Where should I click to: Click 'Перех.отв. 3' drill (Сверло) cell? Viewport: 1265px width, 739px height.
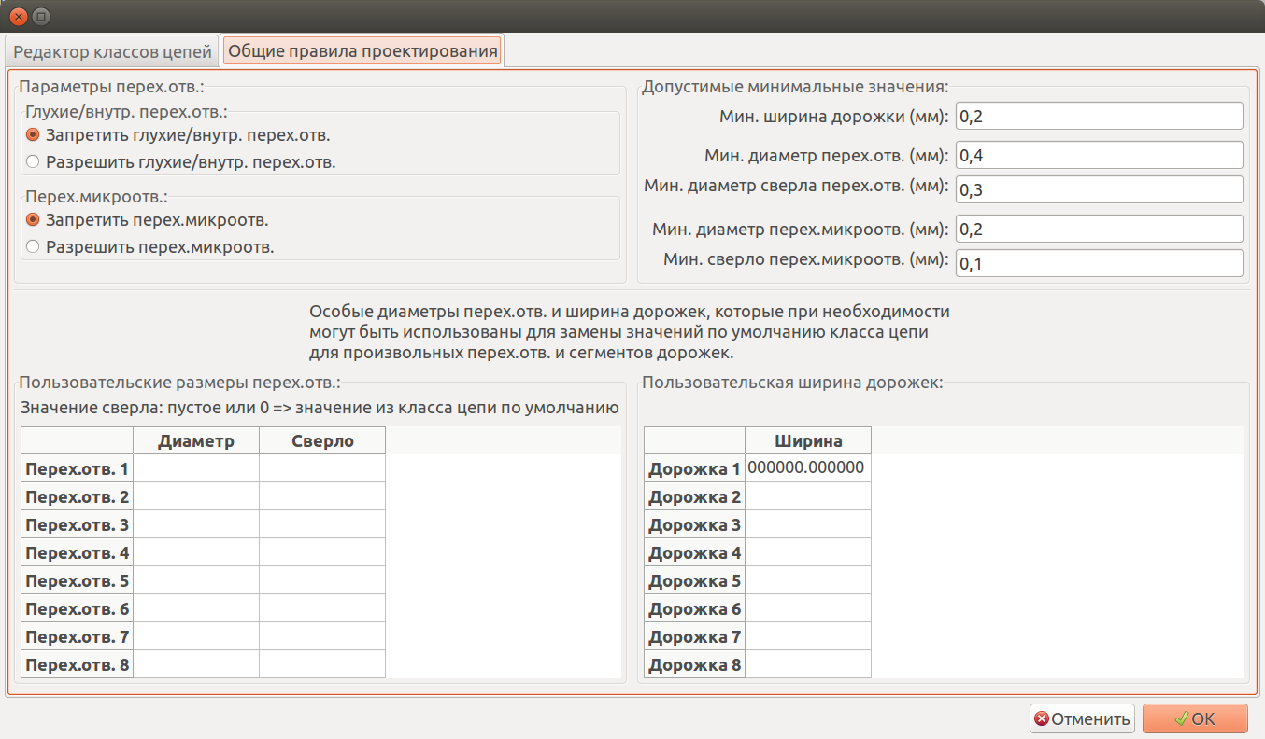point(322,524)
